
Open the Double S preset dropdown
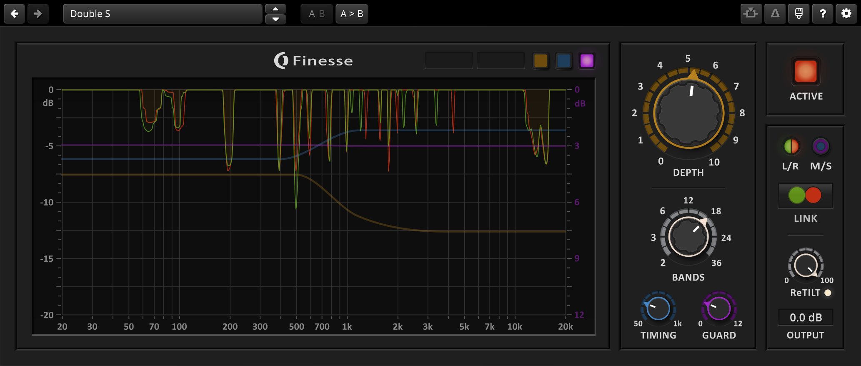(x=163, y=14)
